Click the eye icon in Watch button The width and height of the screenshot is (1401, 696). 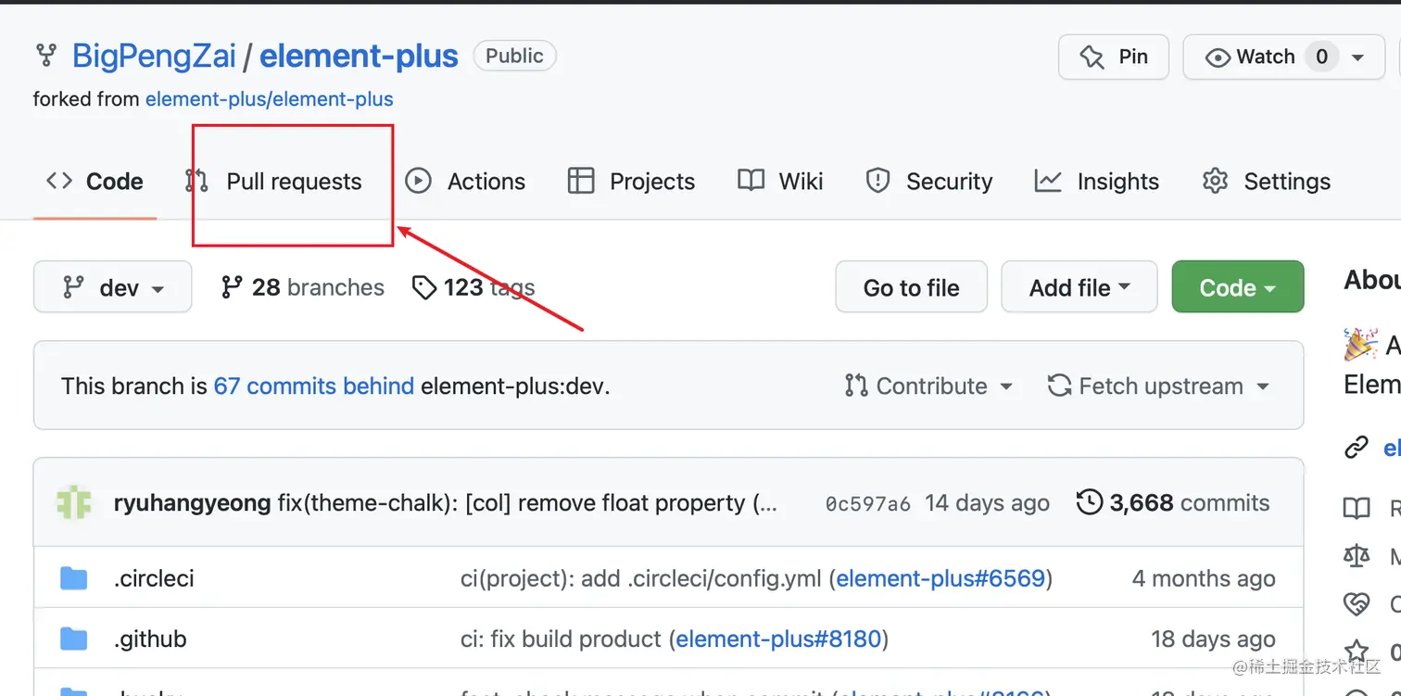coord(1218,57)
